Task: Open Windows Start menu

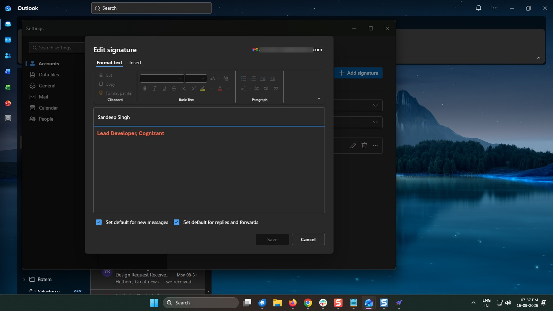Action: coord(154,303)
